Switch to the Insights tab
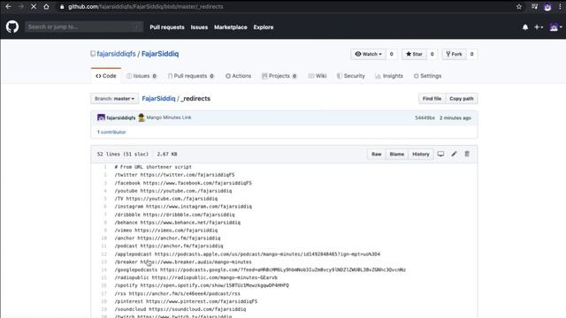 [389, 76]
